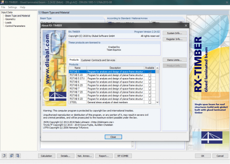Open the Help menu

pyautogui.click(x=23, y=7)
